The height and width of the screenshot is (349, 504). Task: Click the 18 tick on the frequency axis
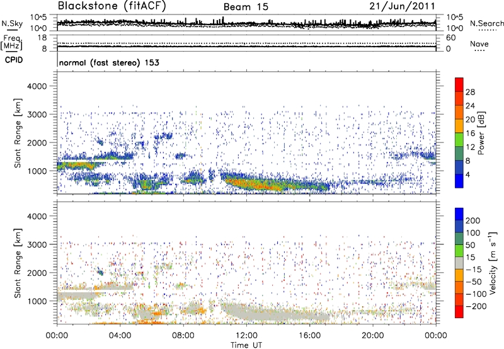(42, 38)
